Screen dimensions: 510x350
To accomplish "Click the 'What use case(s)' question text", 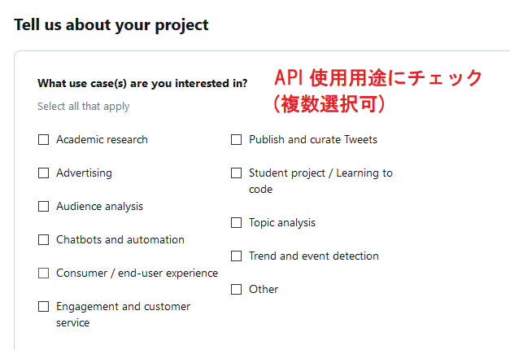I will 142,83.
